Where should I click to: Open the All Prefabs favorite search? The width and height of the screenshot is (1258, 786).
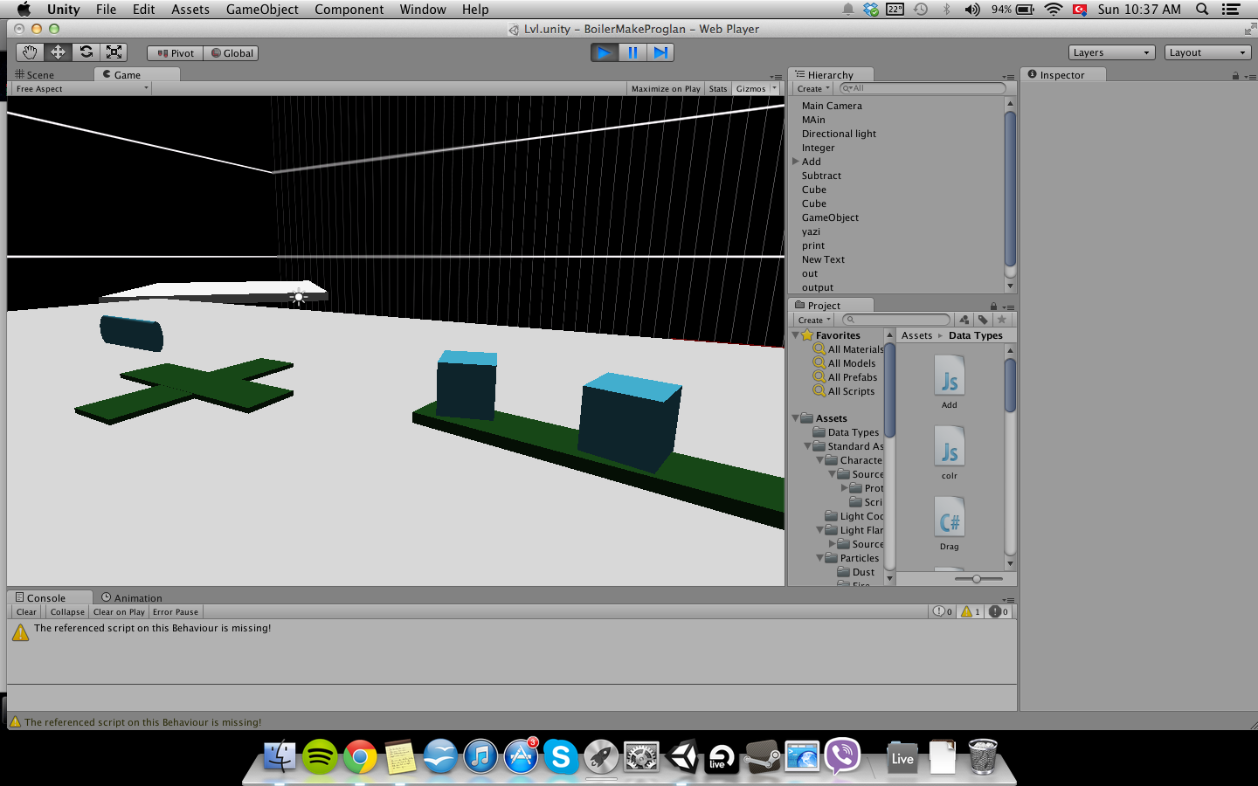[845, 377]
